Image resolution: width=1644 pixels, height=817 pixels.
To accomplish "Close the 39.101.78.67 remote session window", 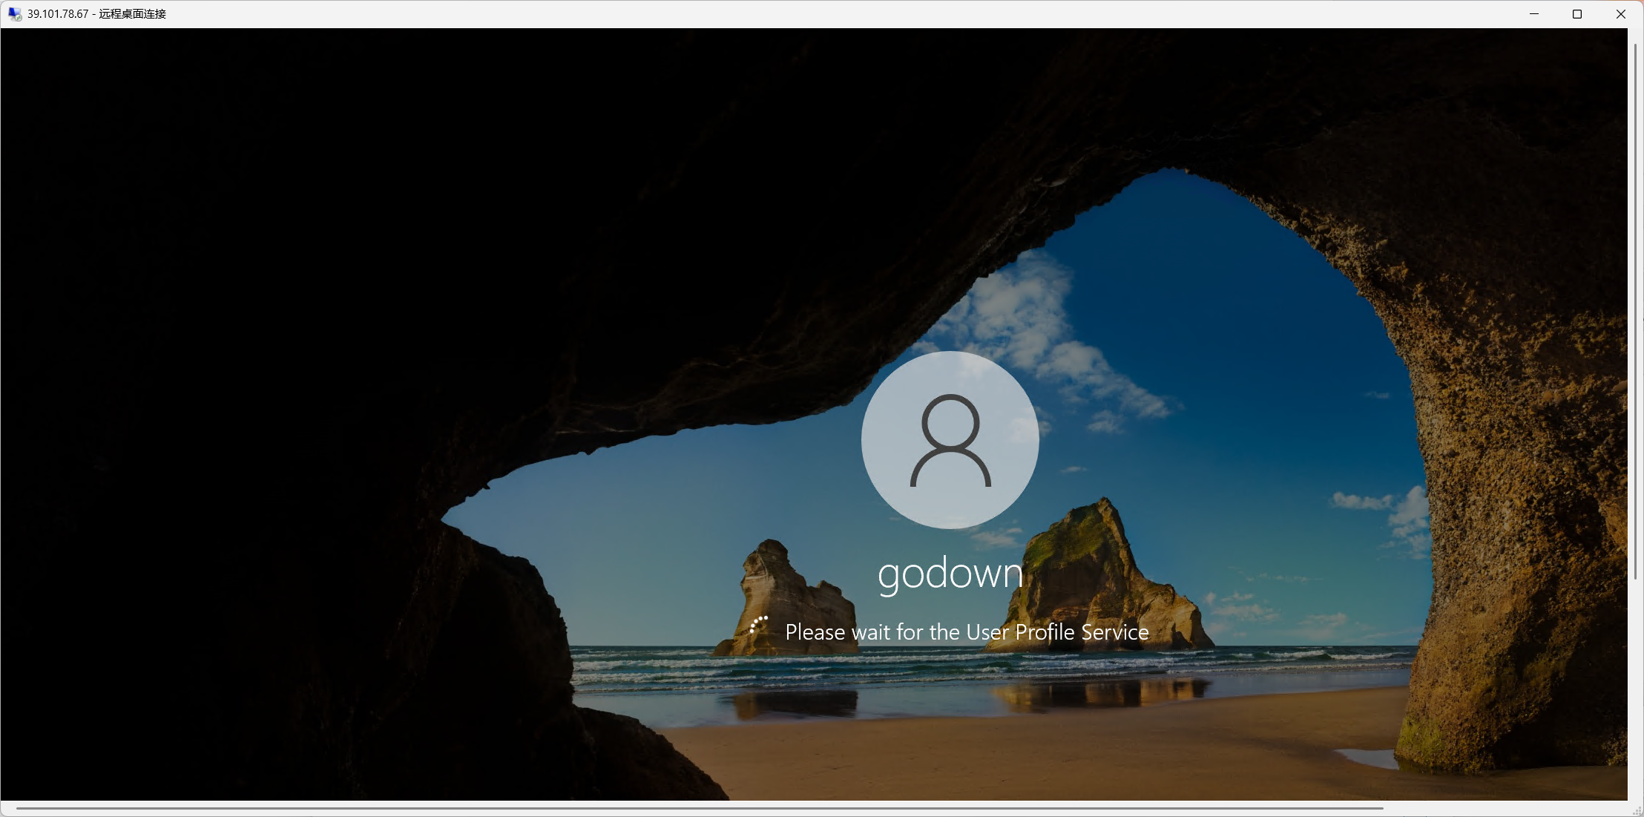I will click(1621, 13).
